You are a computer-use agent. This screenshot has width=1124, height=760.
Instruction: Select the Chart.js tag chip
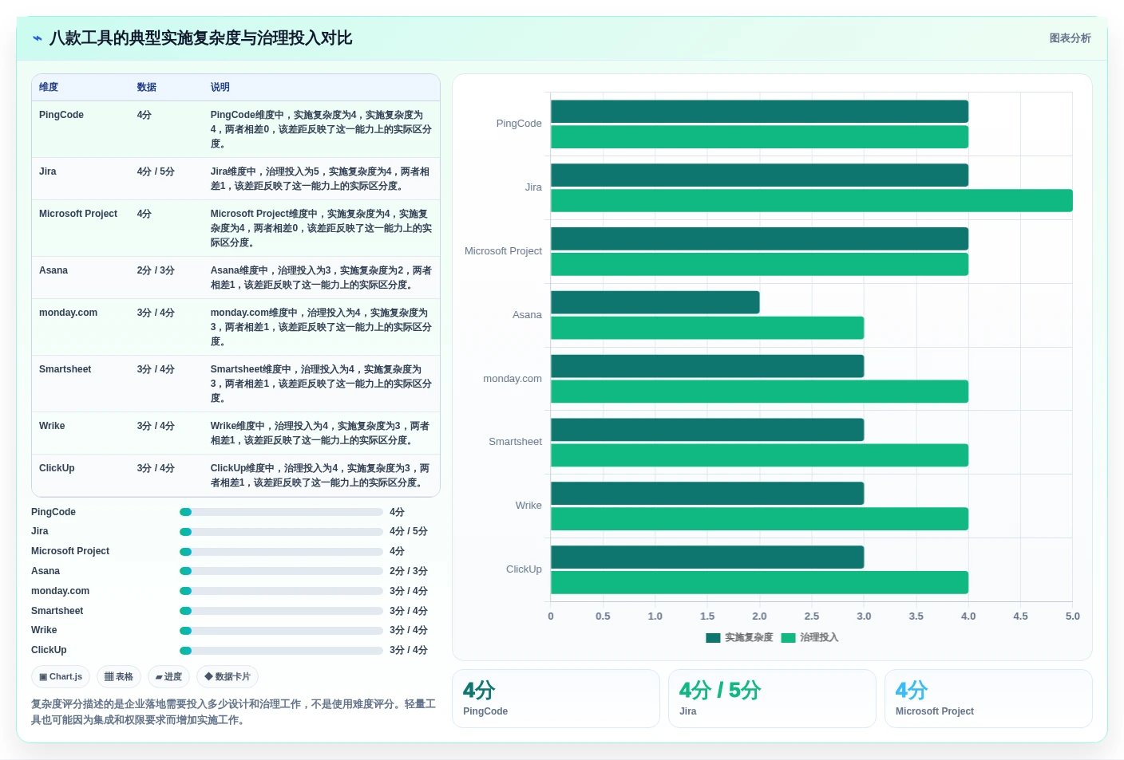coord(61,676)
